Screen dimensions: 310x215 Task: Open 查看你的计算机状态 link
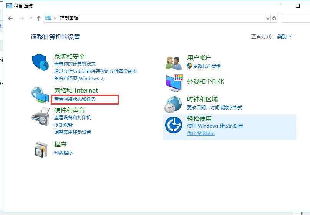point(75,64)
